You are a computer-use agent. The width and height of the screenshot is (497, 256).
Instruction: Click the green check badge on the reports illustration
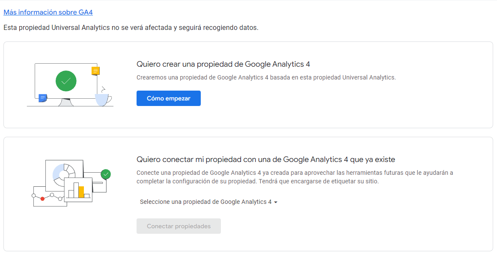106,174
